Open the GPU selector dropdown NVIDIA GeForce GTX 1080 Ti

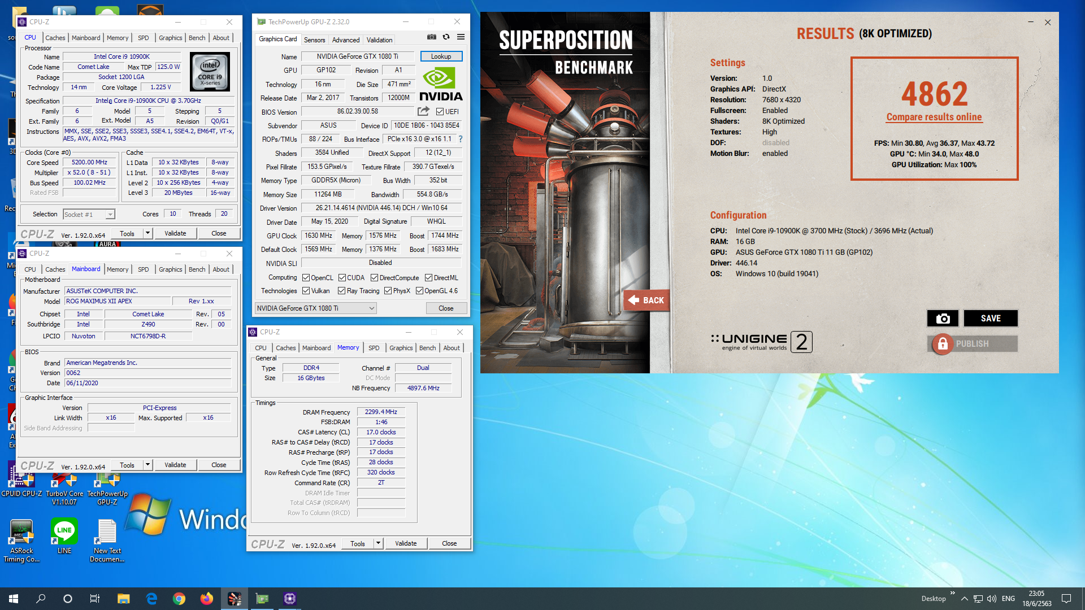click(315, 308)
